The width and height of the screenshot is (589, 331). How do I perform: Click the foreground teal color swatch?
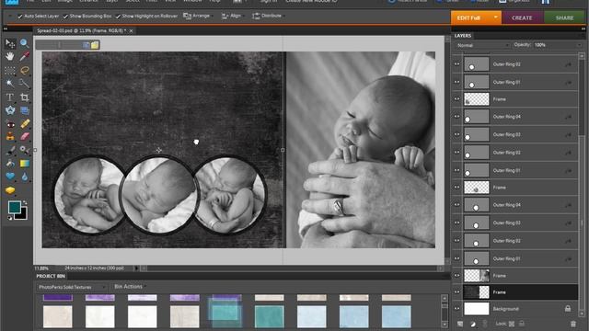pos(15,206)
